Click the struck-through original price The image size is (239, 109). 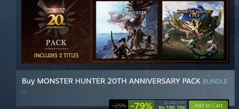pos(175,103)
